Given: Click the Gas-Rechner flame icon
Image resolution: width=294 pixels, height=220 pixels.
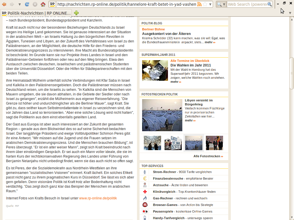Looking at the screenshot, I should tap(145, 198).
